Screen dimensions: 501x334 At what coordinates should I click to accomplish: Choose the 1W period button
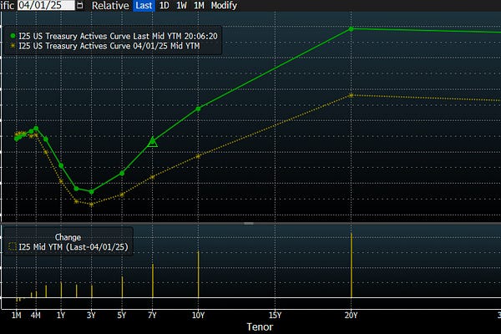click(181, 6)
